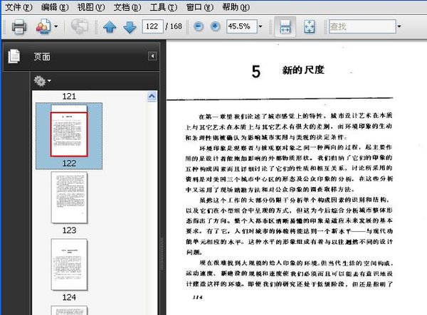Open the 工具(T) menu

click(164, 7)
